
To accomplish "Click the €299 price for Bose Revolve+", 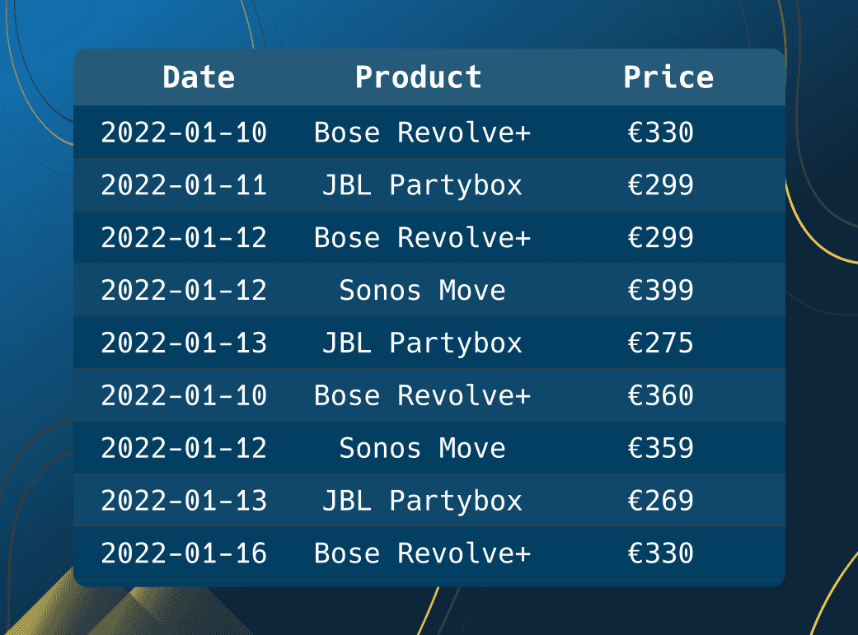I will [x=660, y=237].
